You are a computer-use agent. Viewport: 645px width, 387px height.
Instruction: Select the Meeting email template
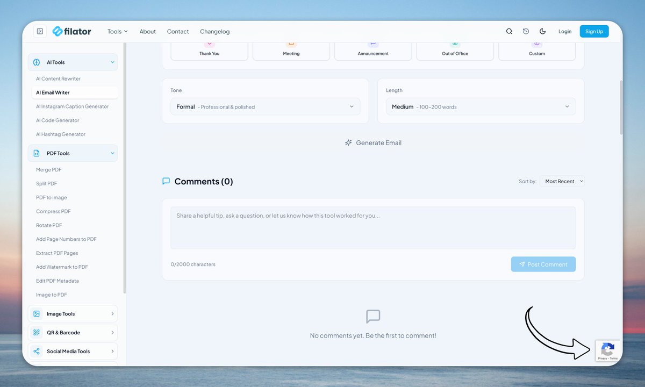tap(291, 51)
